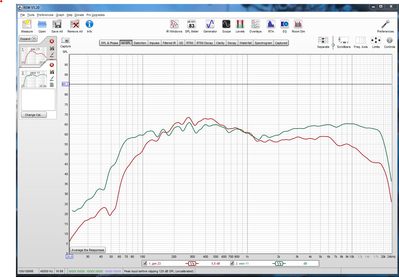Click the Freq. Axis icon
The height and width of the screenshot is (277, 399).
click(361, 40)
